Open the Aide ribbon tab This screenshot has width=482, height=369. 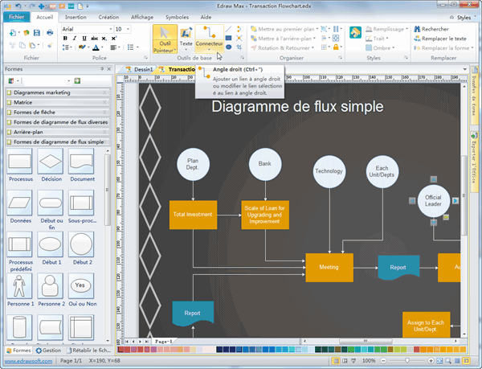(206, 17)
